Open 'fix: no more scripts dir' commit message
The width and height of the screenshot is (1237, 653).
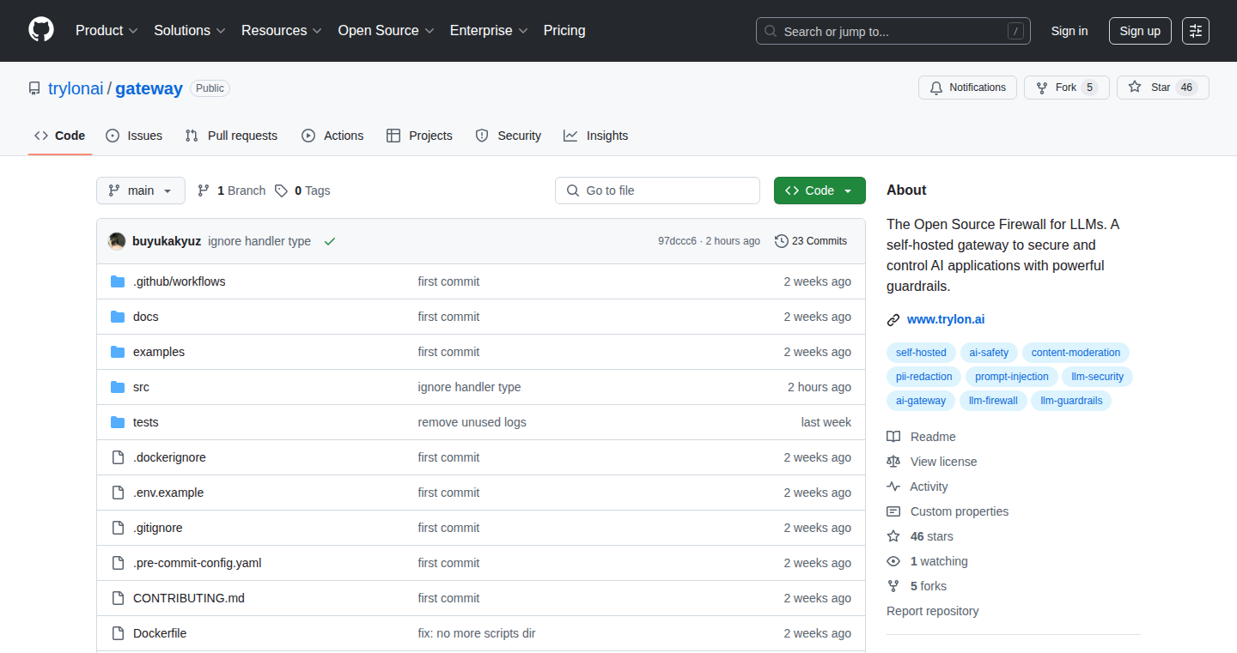point(477,633)
